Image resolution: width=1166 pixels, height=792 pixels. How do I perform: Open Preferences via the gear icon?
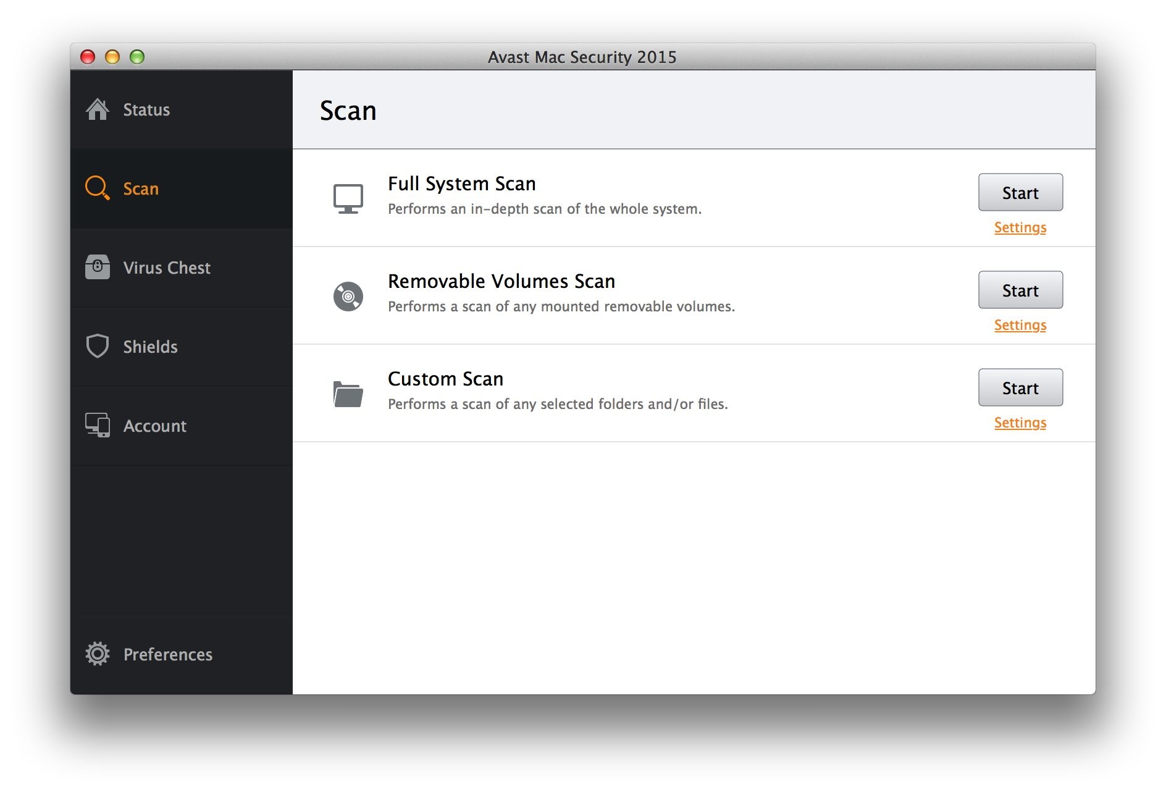coord(98,654)
